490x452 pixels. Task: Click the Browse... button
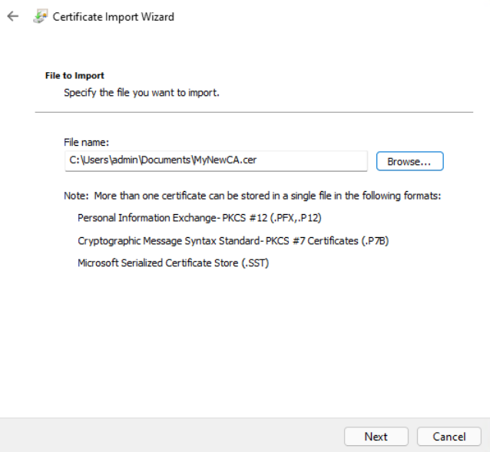409,161
